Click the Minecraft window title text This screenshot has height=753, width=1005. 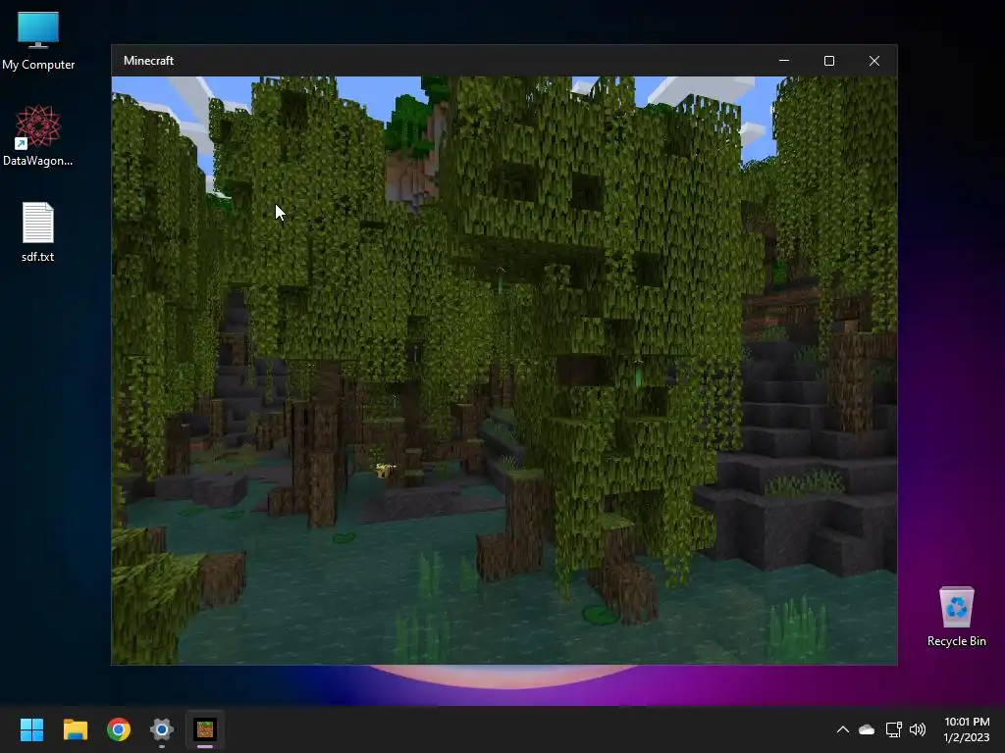coord(149,60)
